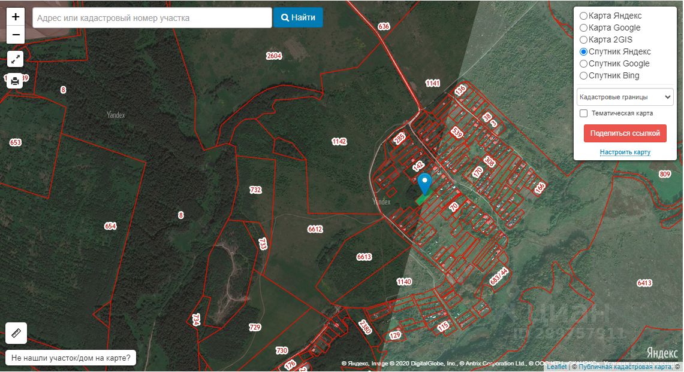Click cadastral parcel label 142
Screen dimensions: 684x372
pyautogui.click(x=418, y=166)
